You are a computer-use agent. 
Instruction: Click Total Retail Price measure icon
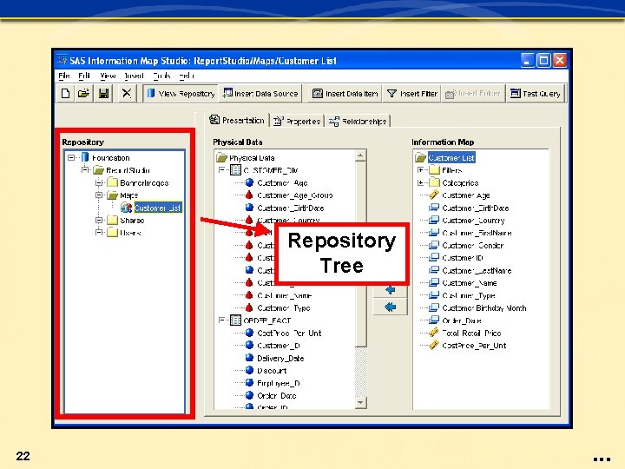pos(434,333)
